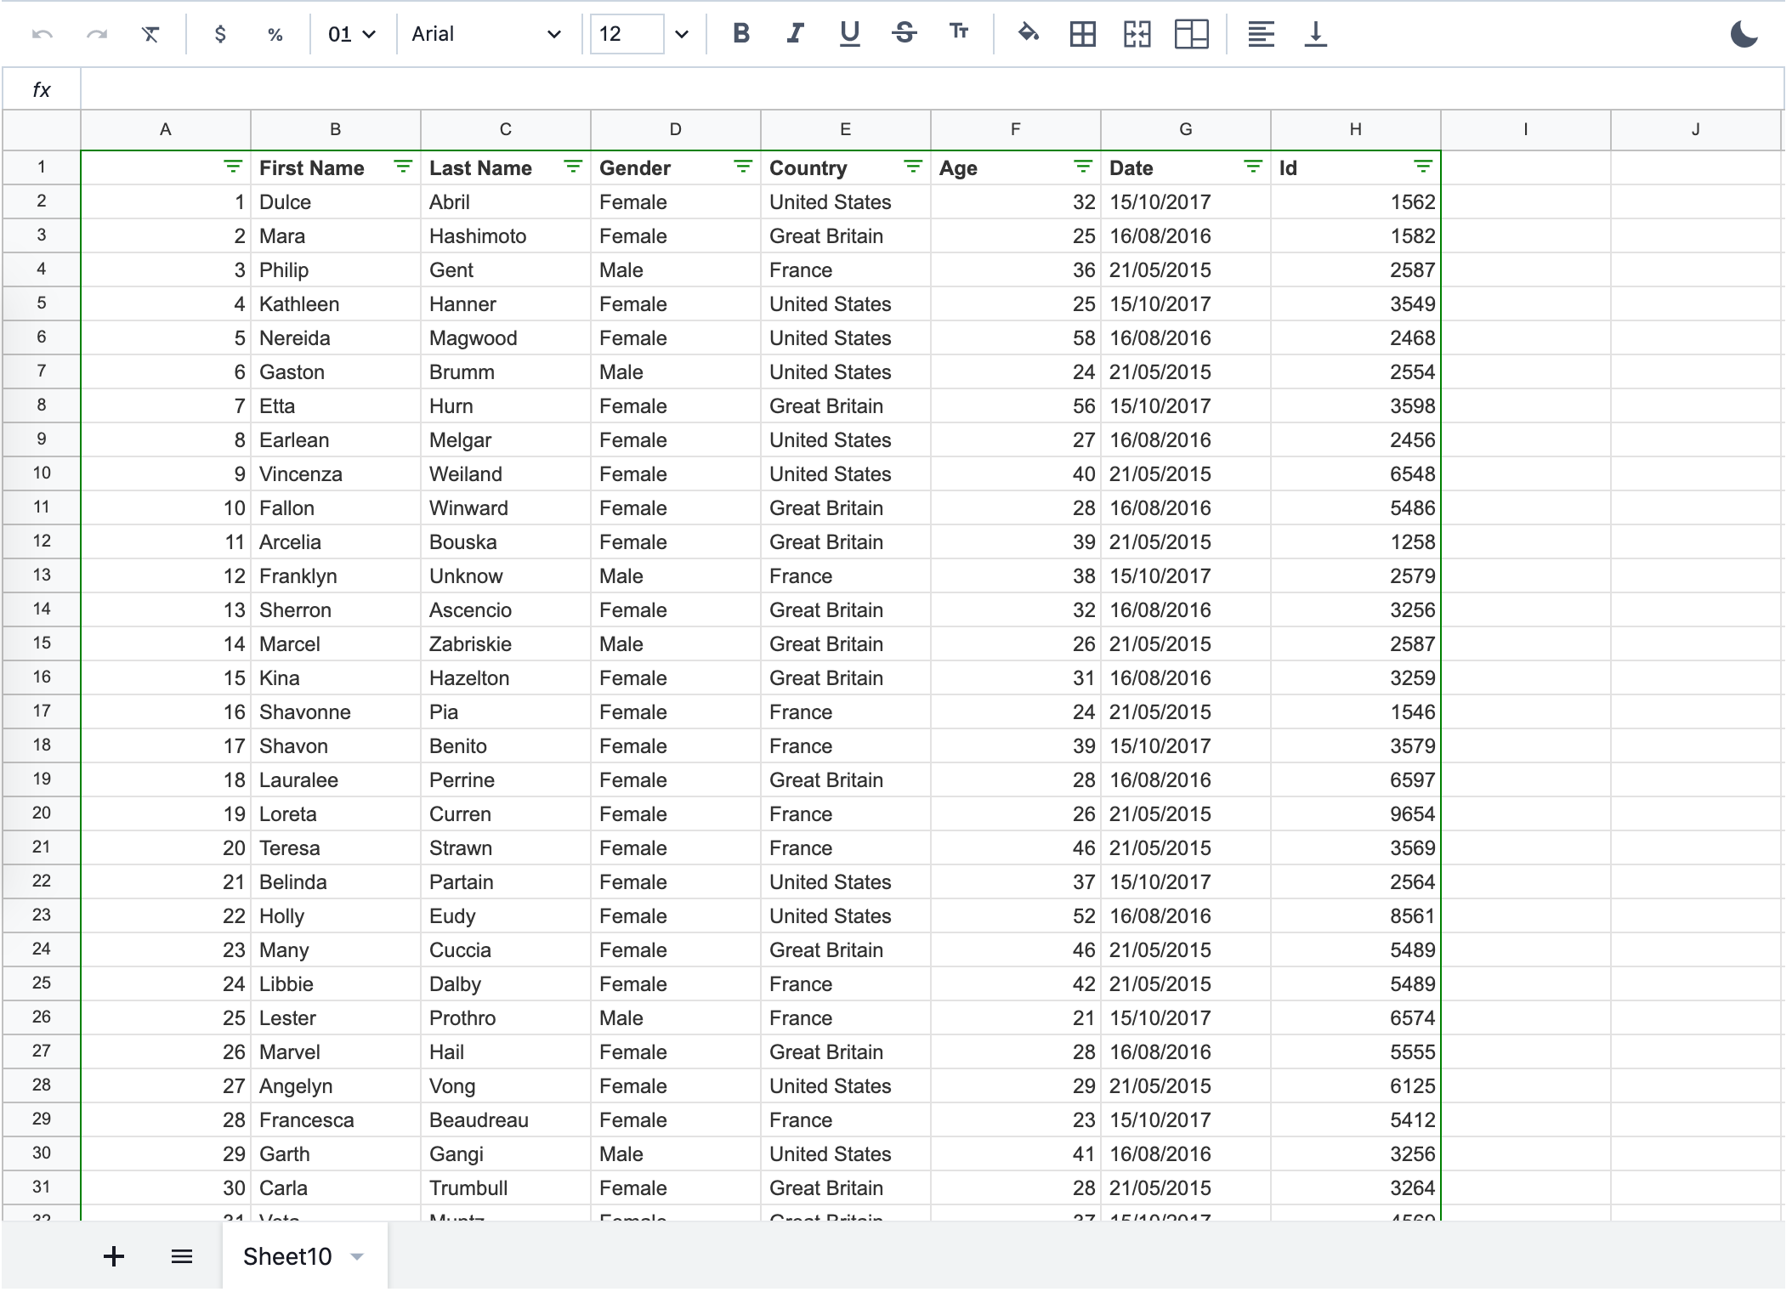This screenshot has width=1792, height=1292.
Task: Open the Arial font family dropdown
Action: coord(485,34)
